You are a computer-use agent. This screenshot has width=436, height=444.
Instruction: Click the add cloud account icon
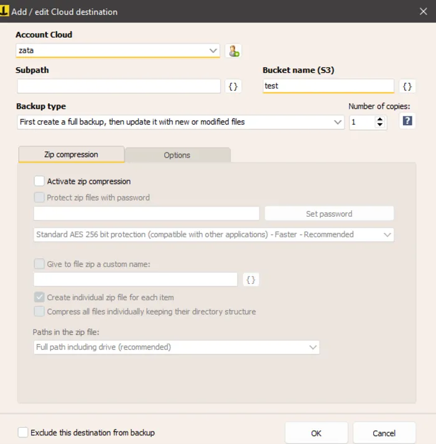coord(233,51)
